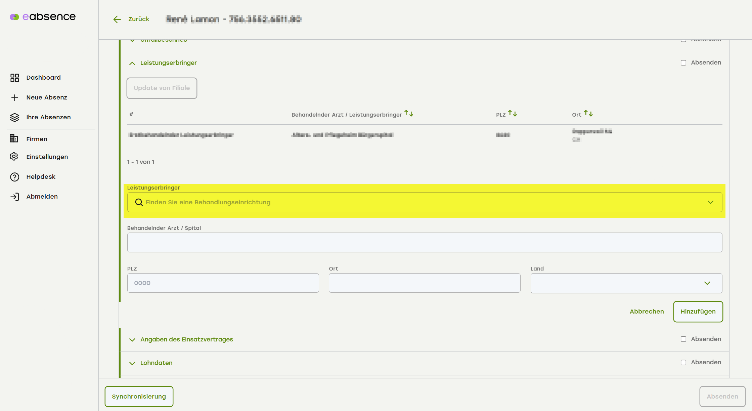Image resolution: width=752 pixels, height=411 pixels.
Task: Open the Ihre Absenzen menu item
Action: coord(48,117)
